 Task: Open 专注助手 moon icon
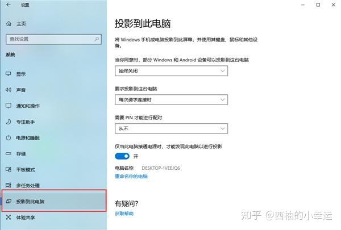[9, 122]
